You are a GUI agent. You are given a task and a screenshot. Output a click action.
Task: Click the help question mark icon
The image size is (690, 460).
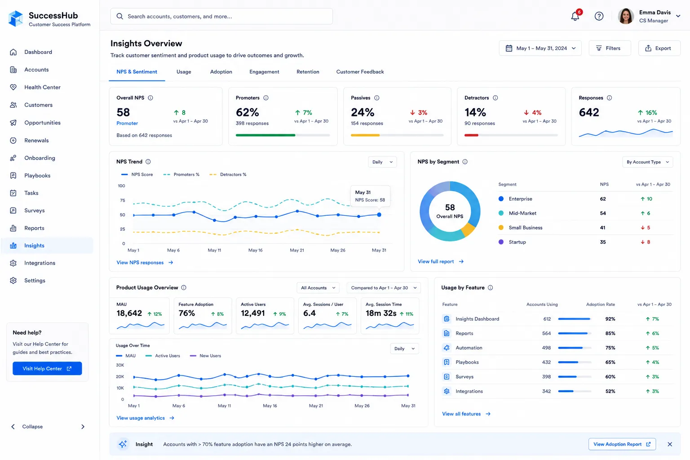pos(599,16)
